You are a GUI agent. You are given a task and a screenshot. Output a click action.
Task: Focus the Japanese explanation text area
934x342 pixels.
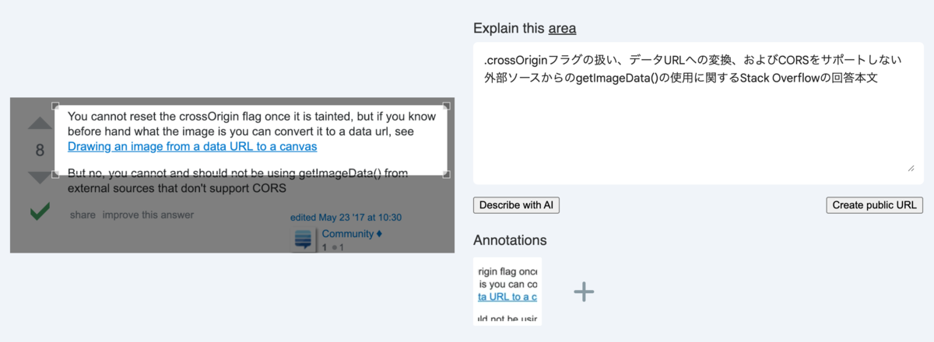[698, 124]
